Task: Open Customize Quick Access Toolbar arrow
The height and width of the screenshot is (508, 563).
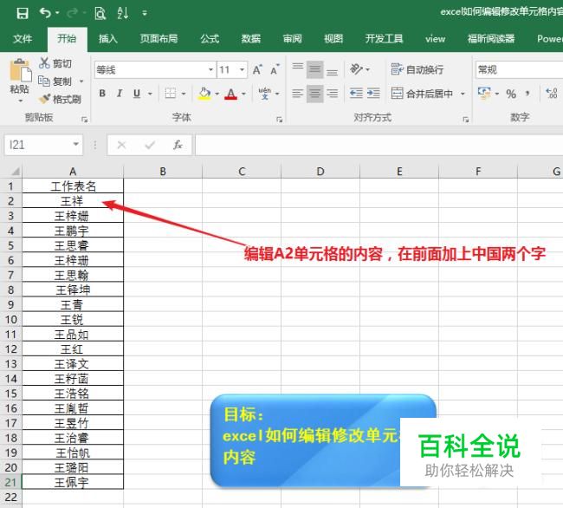Action: click(x=145, y=14)
